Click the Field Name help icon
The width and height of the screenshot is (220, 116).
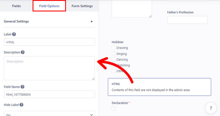[x=22, y=87]
